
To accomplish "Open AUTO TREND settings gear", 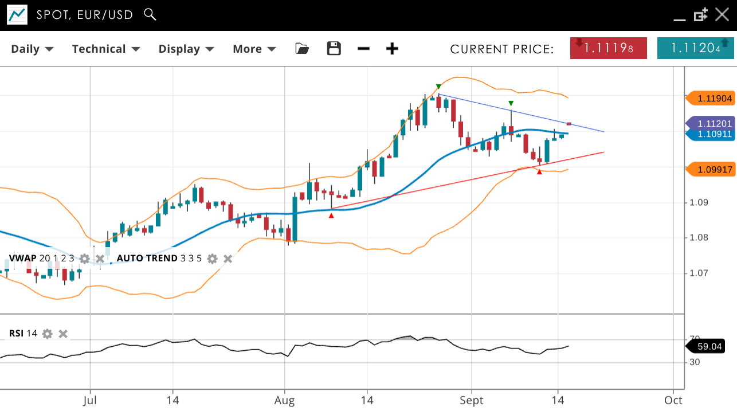I will (212, 259).
